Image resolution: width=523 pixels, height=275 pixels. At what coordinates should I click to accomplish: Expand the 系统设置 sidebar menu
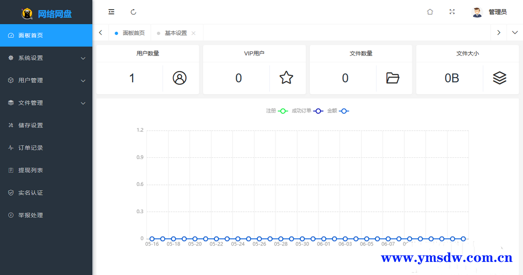coord(46,58)
